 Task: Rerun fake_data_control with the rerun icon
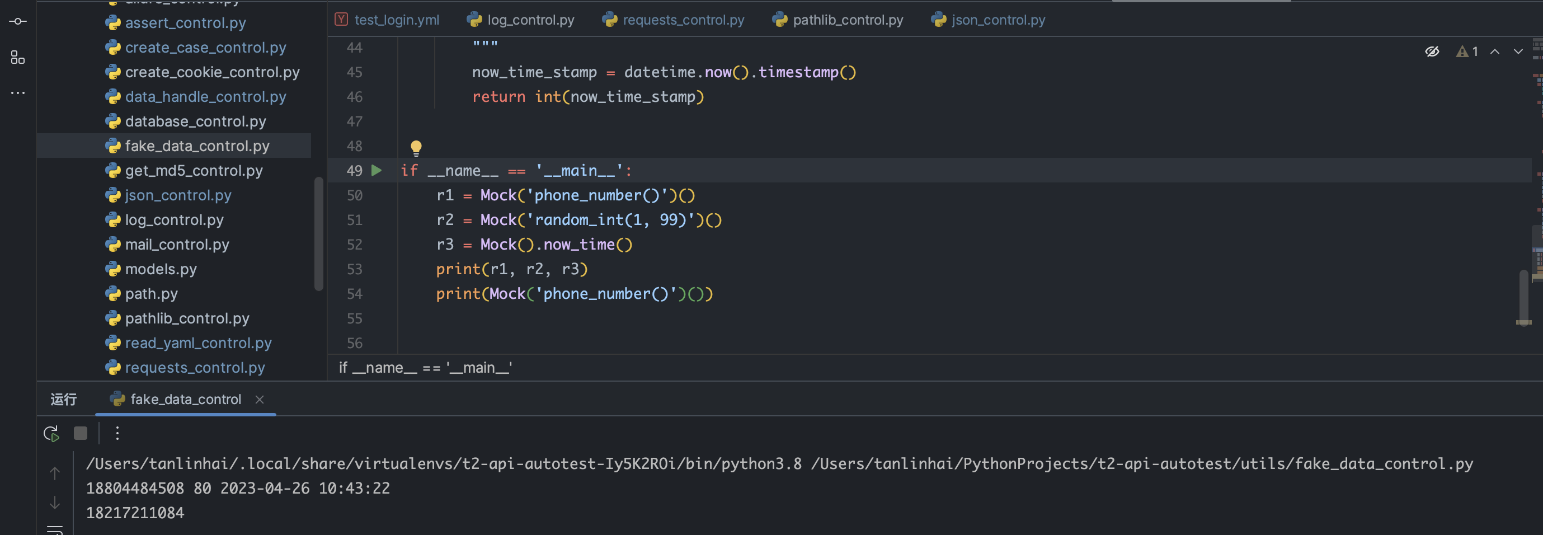pyautogui.click(x=51, y=433)
